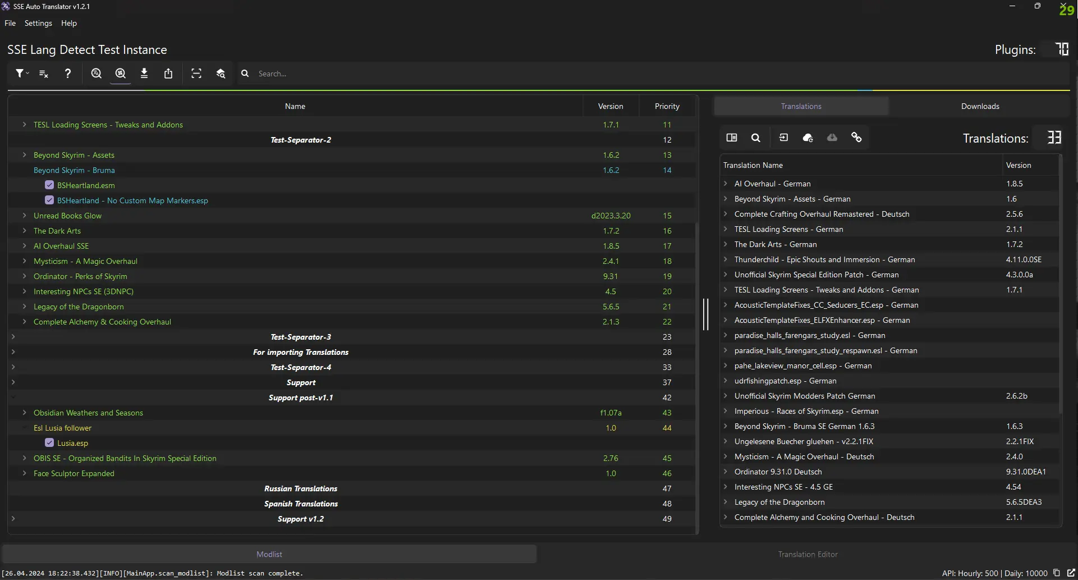Click the side-by-side view icon in Translations toolbar
Viewport: 1078px width, 580px height.
pyautogui.click(x=732, y=138)
